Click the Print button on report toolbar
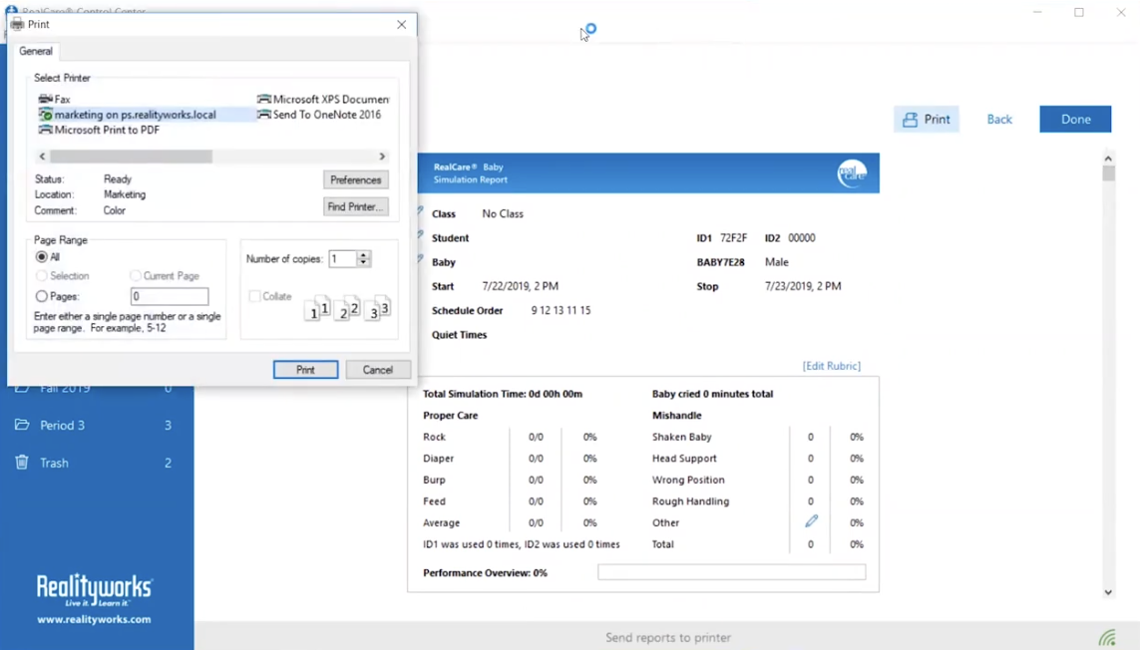The image size is (1140, 650). click(x=927, y=120)
